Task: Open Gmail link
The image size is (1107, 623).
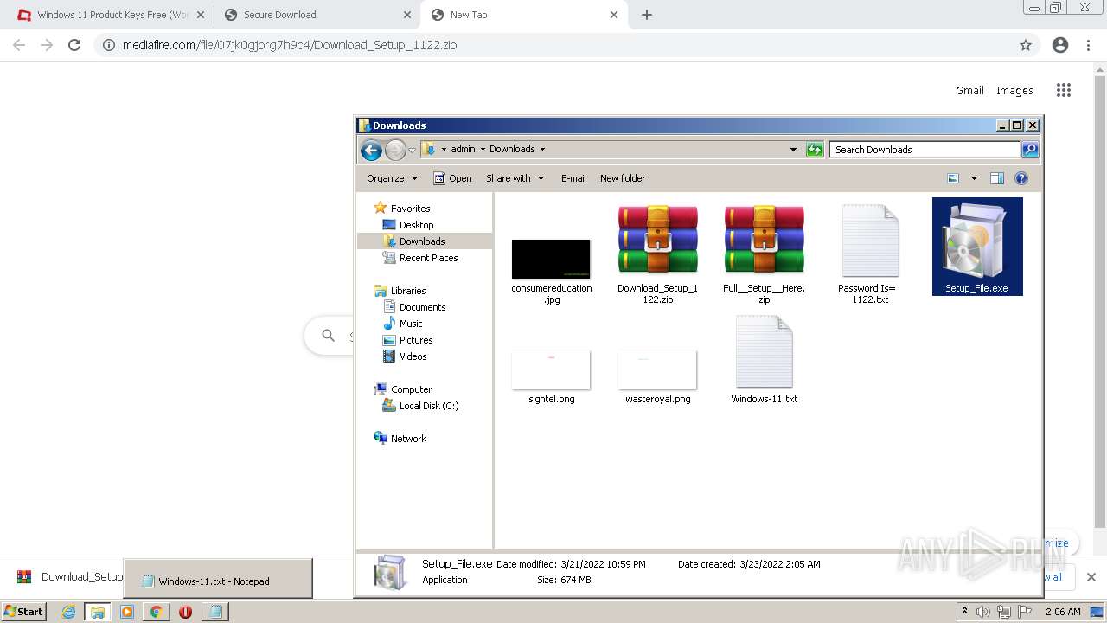Action: [x=969, y=90]
